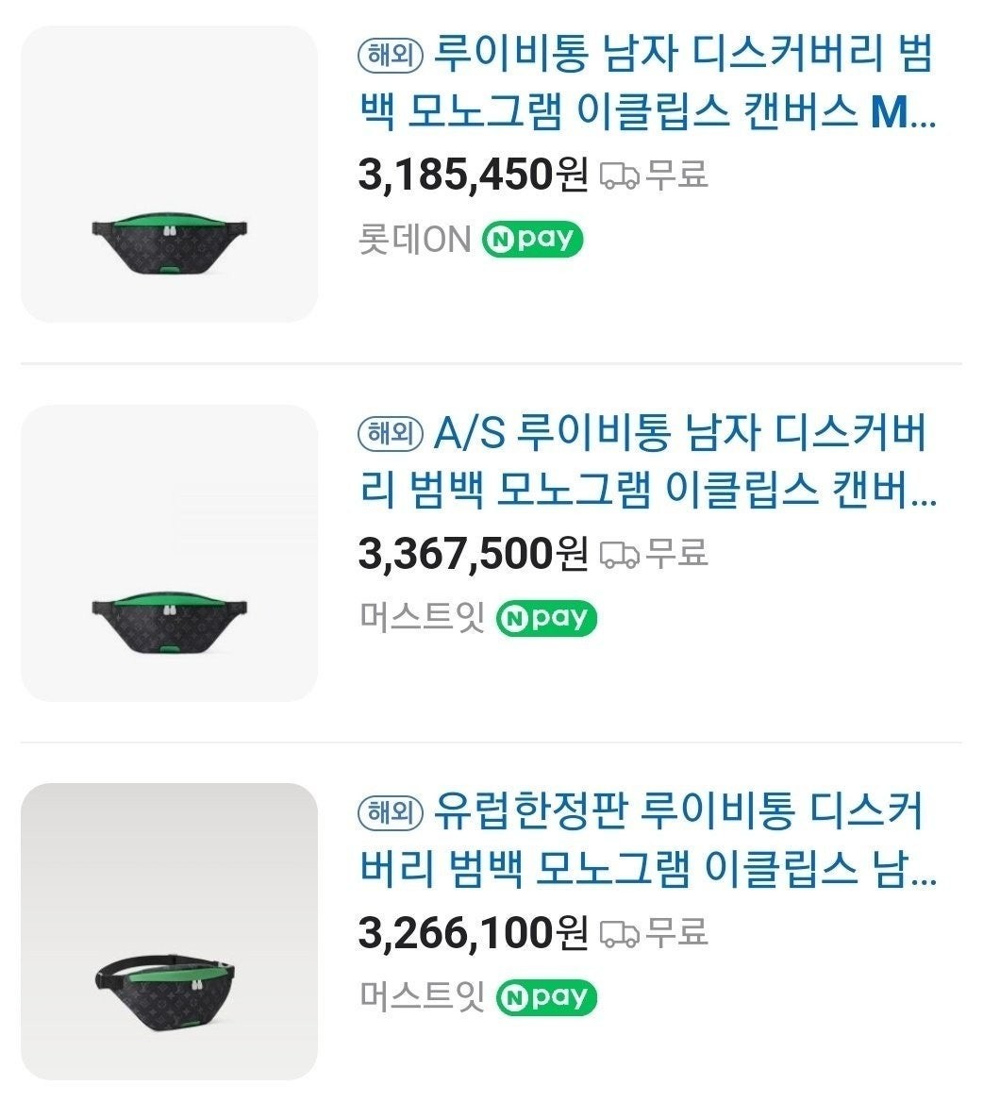This screenshot has height=1102, width=1000.
Task: Click the Npay badge next to 롯데ON
Action: click(532, 240)
